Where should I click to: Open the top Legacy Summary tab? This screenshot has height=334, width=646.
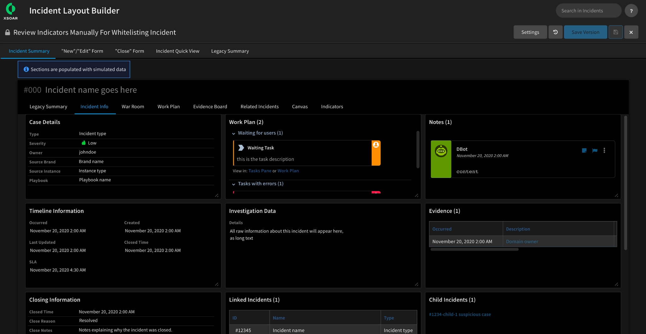click(230, 51)
